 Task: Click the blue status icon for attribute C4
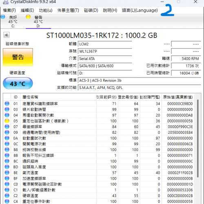point(7,201)
